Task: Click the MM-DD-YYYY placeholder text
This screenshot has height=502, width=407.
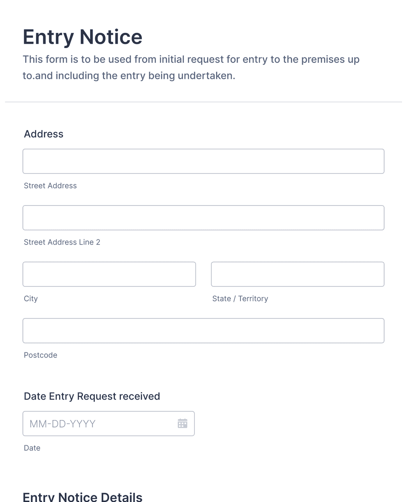Action: coord(63,423)
